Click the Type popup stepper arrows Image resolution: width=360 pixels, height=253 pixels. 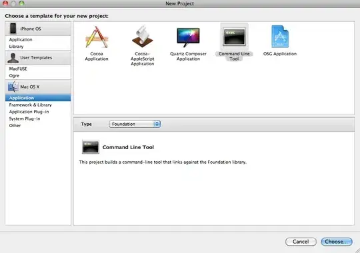pos(157,124)
